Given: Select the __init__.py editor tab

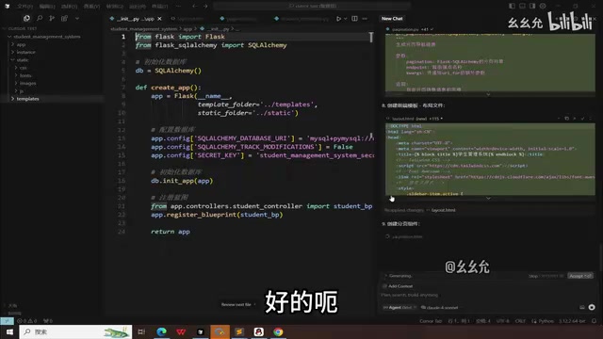Looking at the screenshot, I should pos(136,19).
